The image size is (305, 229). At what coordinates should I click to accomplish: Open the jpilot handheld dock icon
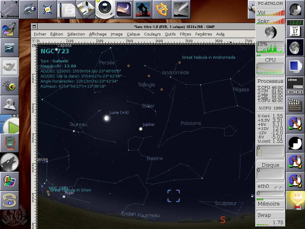tap(9, 143)
